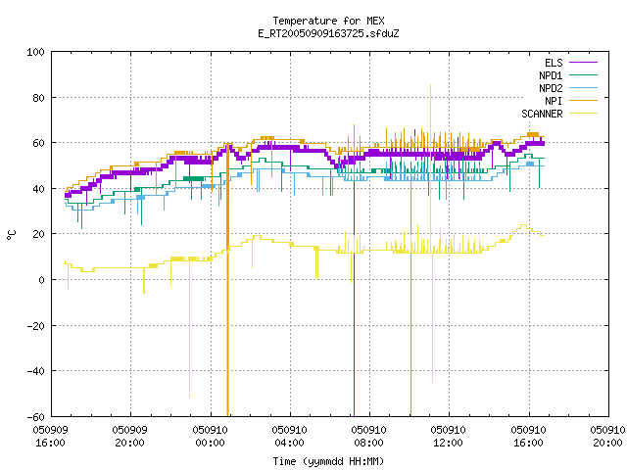This screenshot has height=470, width=627.
Task: Click the y-axis tick label -60
Action: (35, 417)
